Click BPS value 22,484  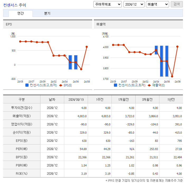pos(178,157)
